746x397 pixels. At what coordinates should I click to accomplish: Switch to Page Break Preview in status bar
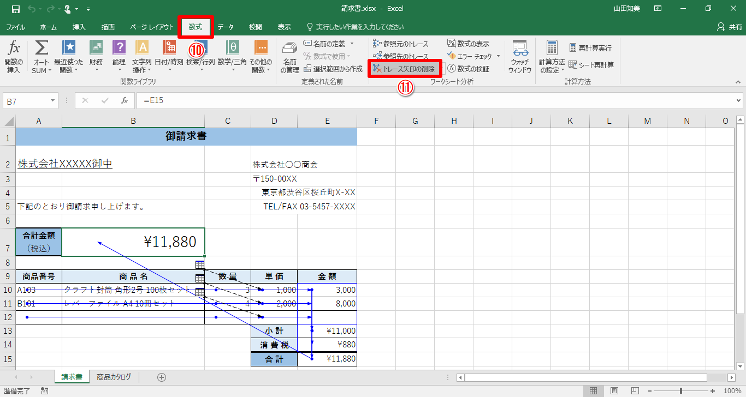pos(635,391)
